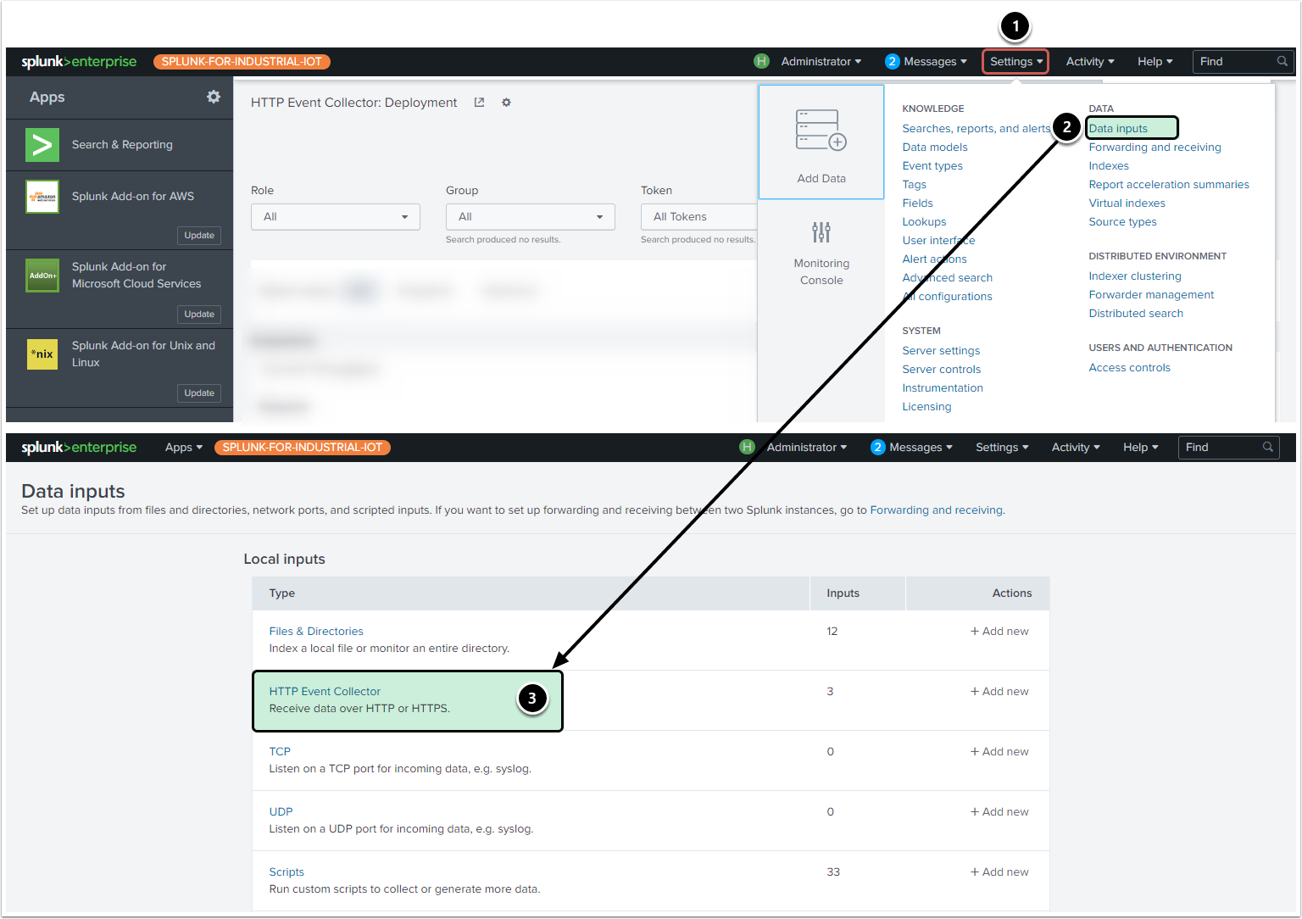Select Data inputs in the Settings menu

[x=1118, y=129]
